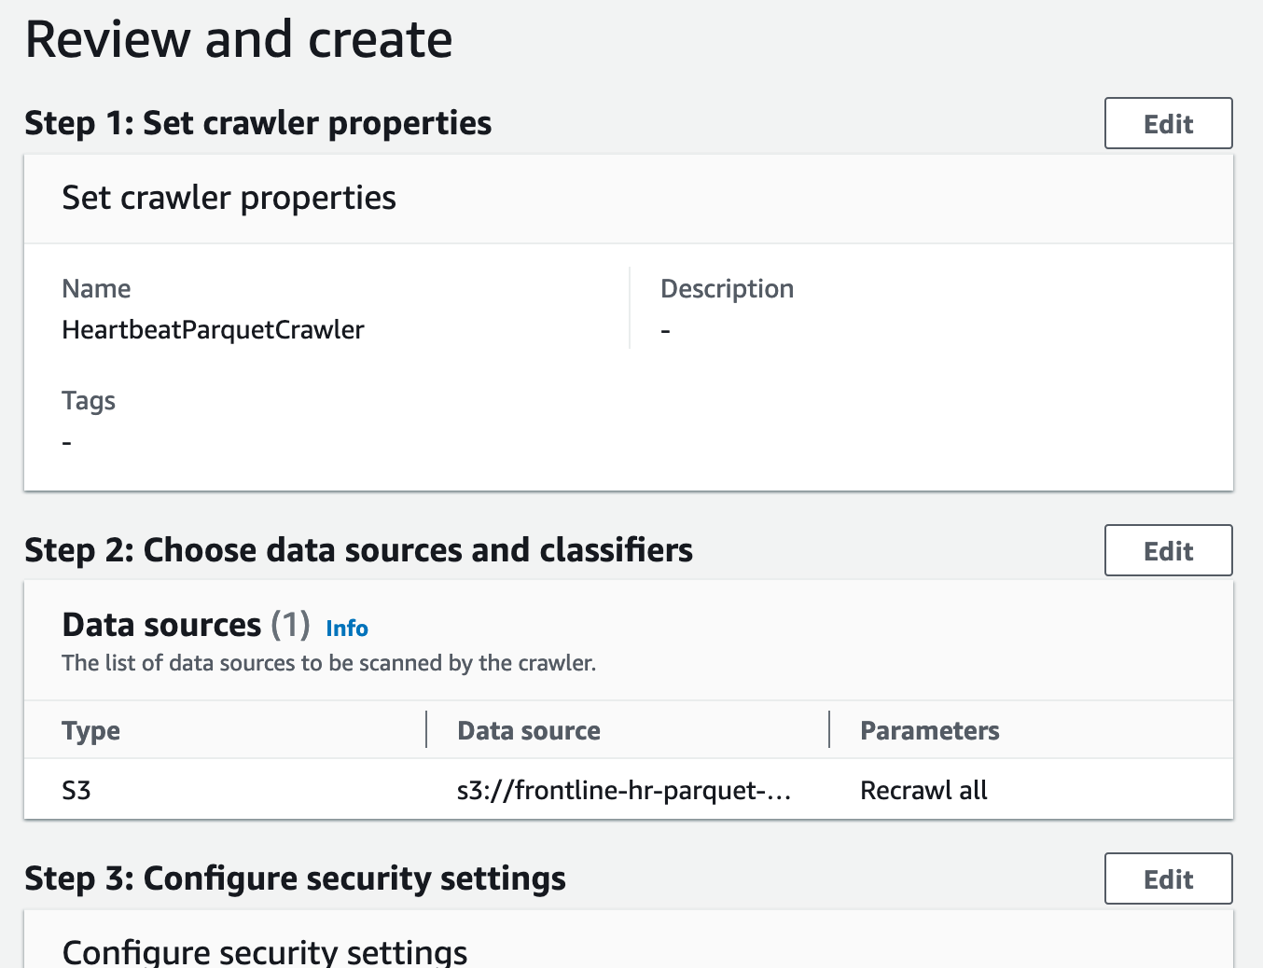Click the HeartbeatParquetCrawler name value
Screen dimensions: 1263x968
(x=213, y=329)
